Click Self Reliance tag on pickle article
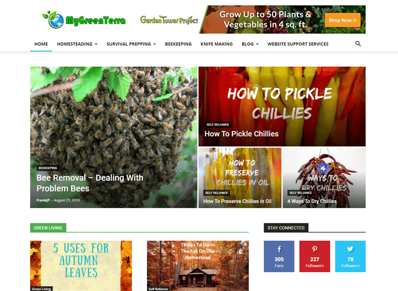Screen dimensions: 398x291 click(x=218, y=124)
